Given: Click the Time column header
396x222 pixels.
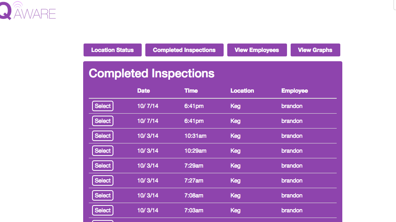Looking at the screenshot, I should click(x=191, y=91).
